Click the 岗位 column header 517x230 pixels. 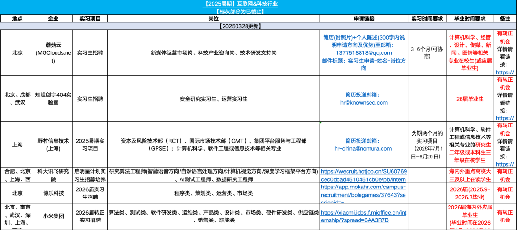(214, 19)
